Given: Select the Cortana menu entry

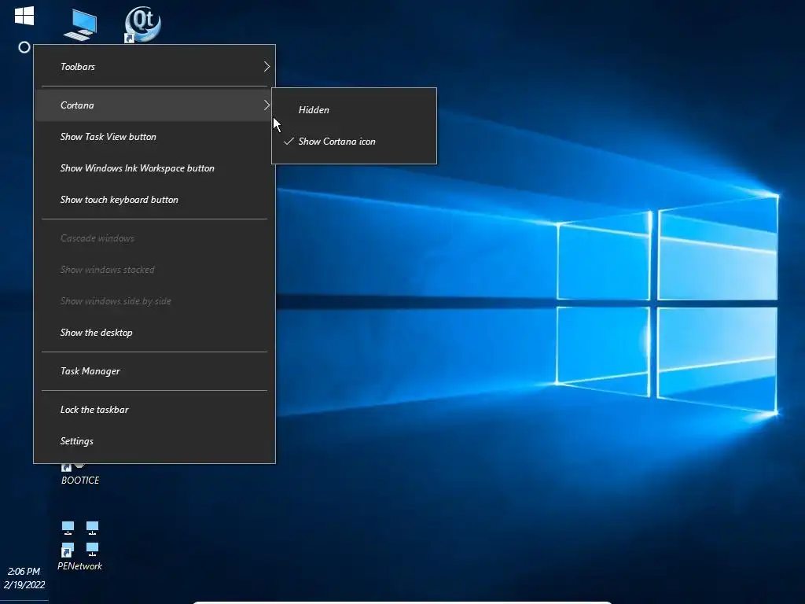Looking at the screenshot, I should click(x=154, y=105).
